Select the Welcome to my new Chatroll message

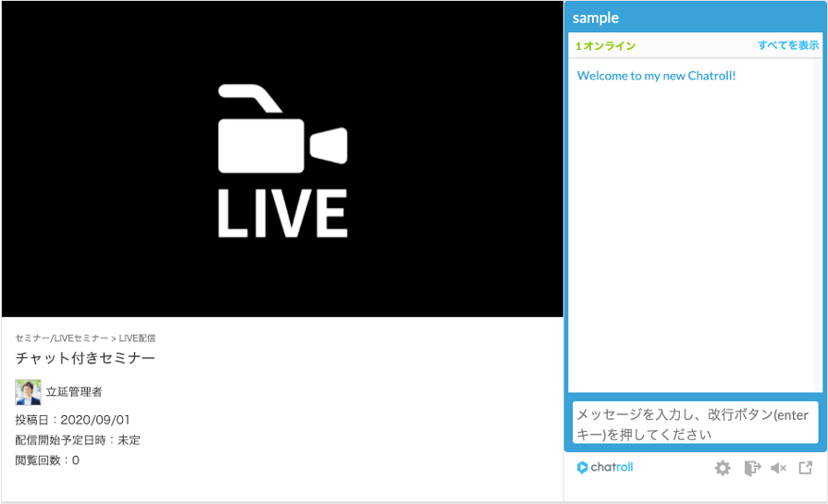coord(656,76)
